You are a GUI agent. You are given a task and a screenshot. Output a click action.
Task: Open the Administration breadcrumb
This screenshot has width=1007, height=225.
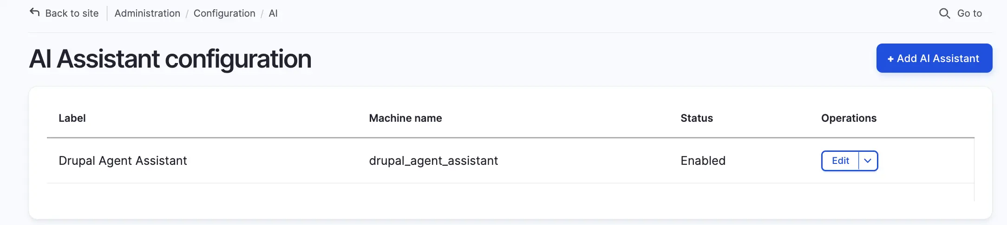(x=147, y=13)
